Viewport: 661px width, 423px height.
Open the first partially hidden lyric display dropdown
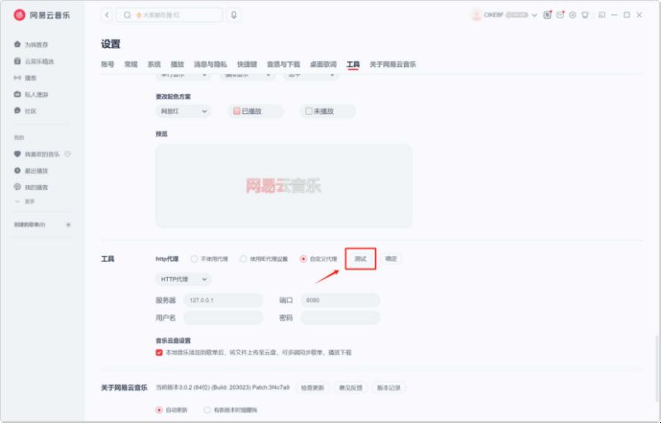point(183,76)
